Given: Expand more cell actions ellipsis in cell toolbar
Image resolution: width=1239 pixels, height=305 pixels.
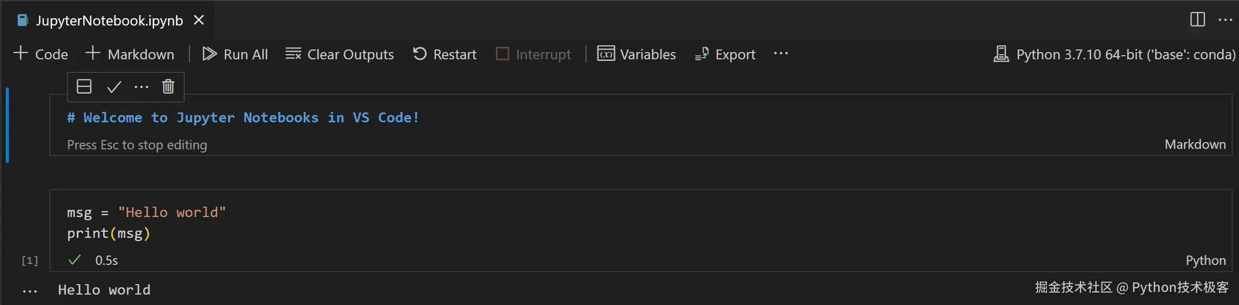Looking at the screenshot, I should coord(142,86).
